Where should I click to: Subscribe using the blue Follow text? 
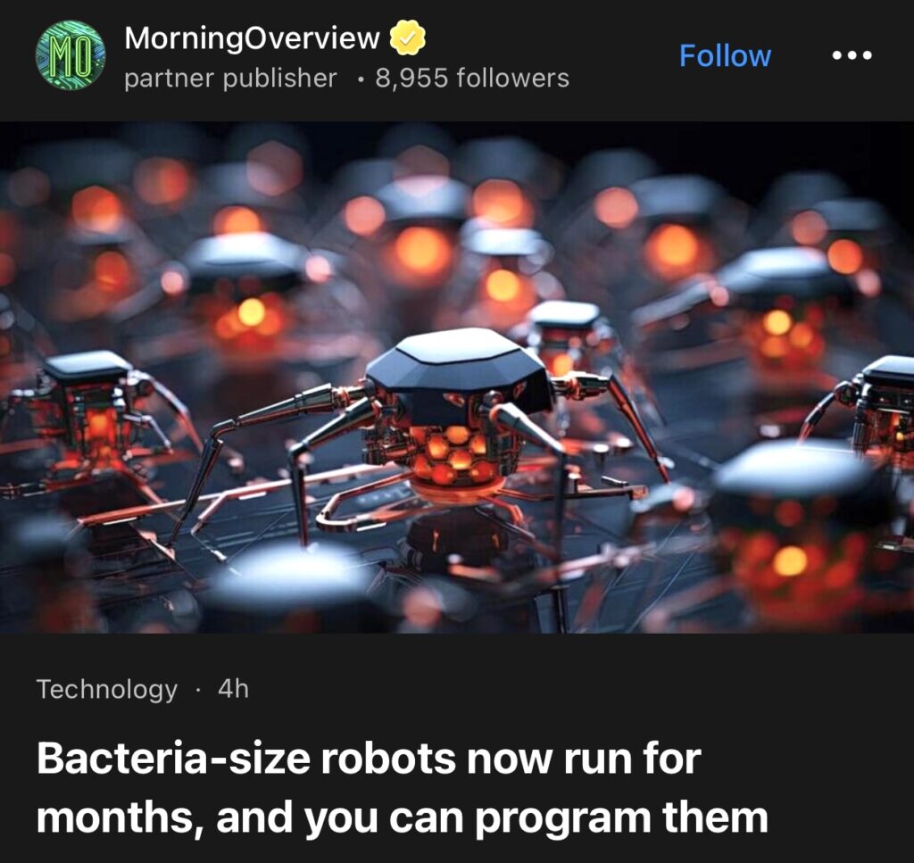tap(725, 56)
